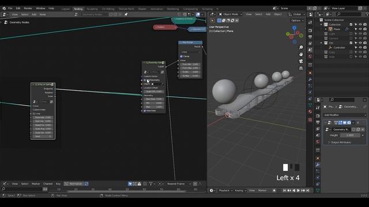Viewport: 369px width, 207px height.
Task: Click the camera view gizmo icon
Action: coord(301,62)
